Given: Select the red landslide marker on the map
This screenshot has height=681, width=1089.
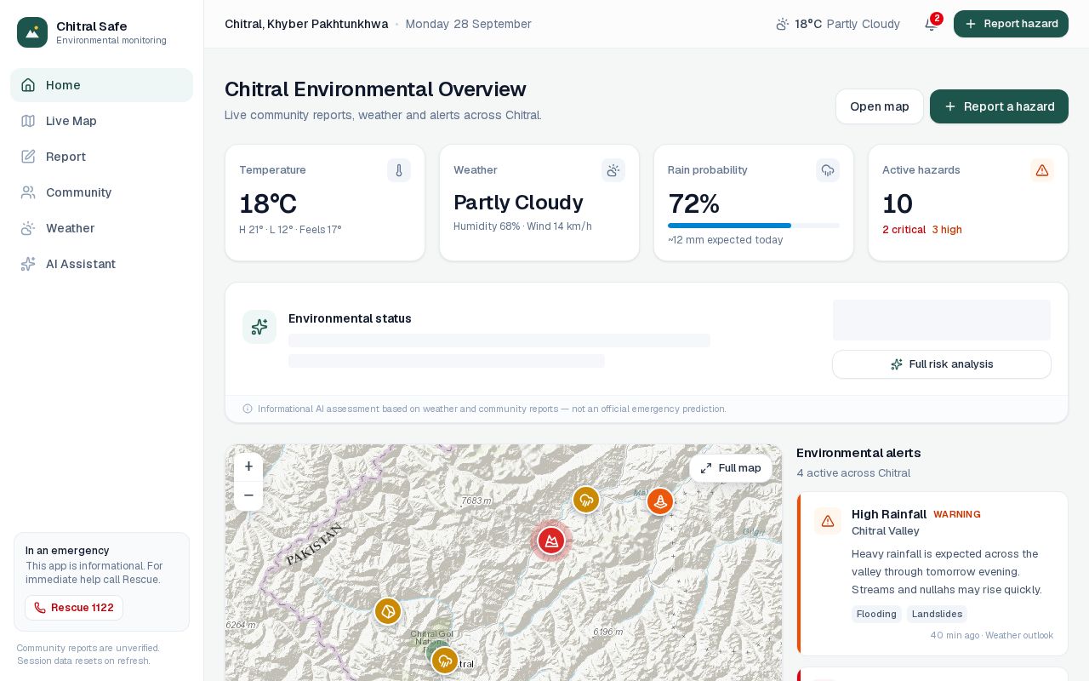Looking at the screenshot, I should tap(551, 541).
